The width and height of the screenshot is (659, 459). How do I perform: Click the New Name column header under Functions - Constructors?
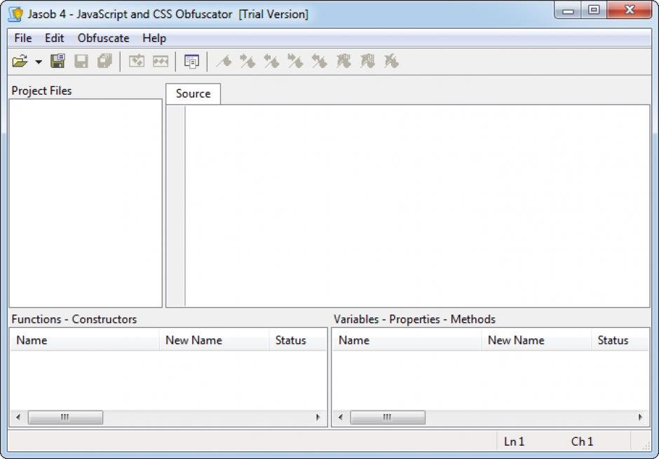pyautogui.click(x=215, y=340)
